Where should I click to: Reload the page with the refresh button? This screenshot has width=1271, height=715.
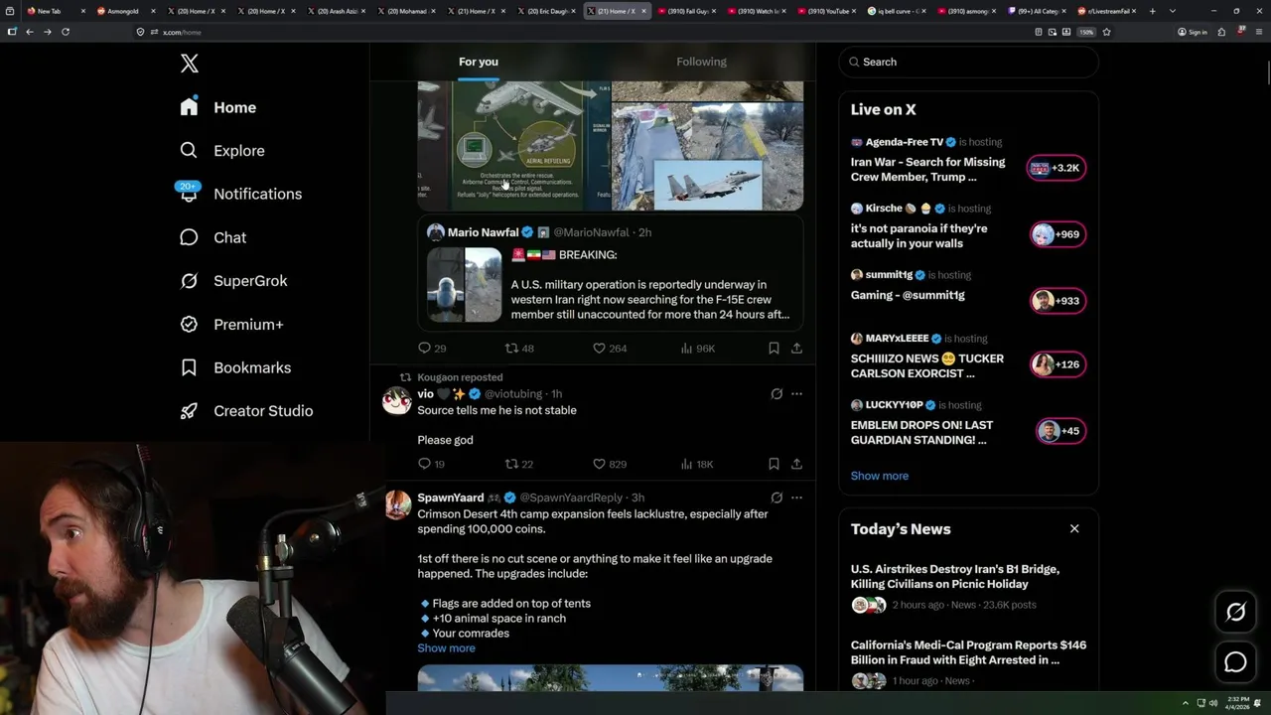tap(66, 32)
